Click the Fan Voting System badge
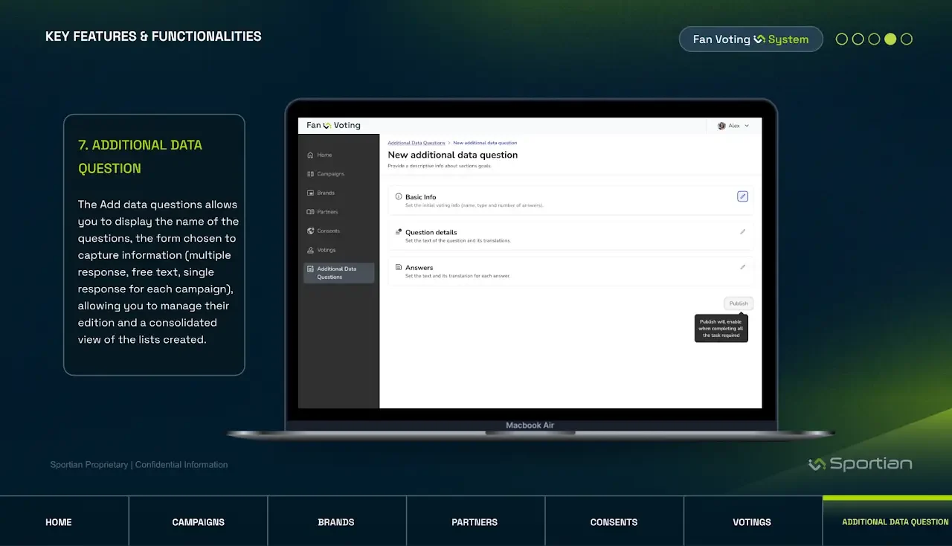The width and height of the screenshot is (952, 546). click(x=750, y=39)
